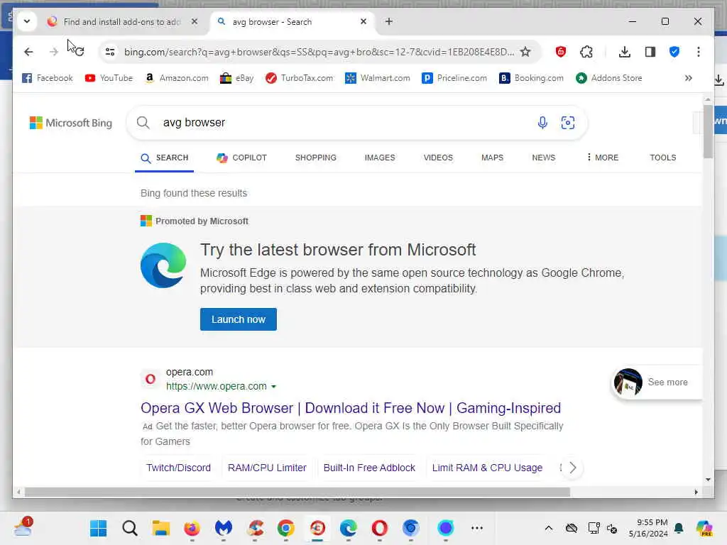This screenshot has height=545, width=727.
Task: Click the address bar URL
Action: [319, 52]
